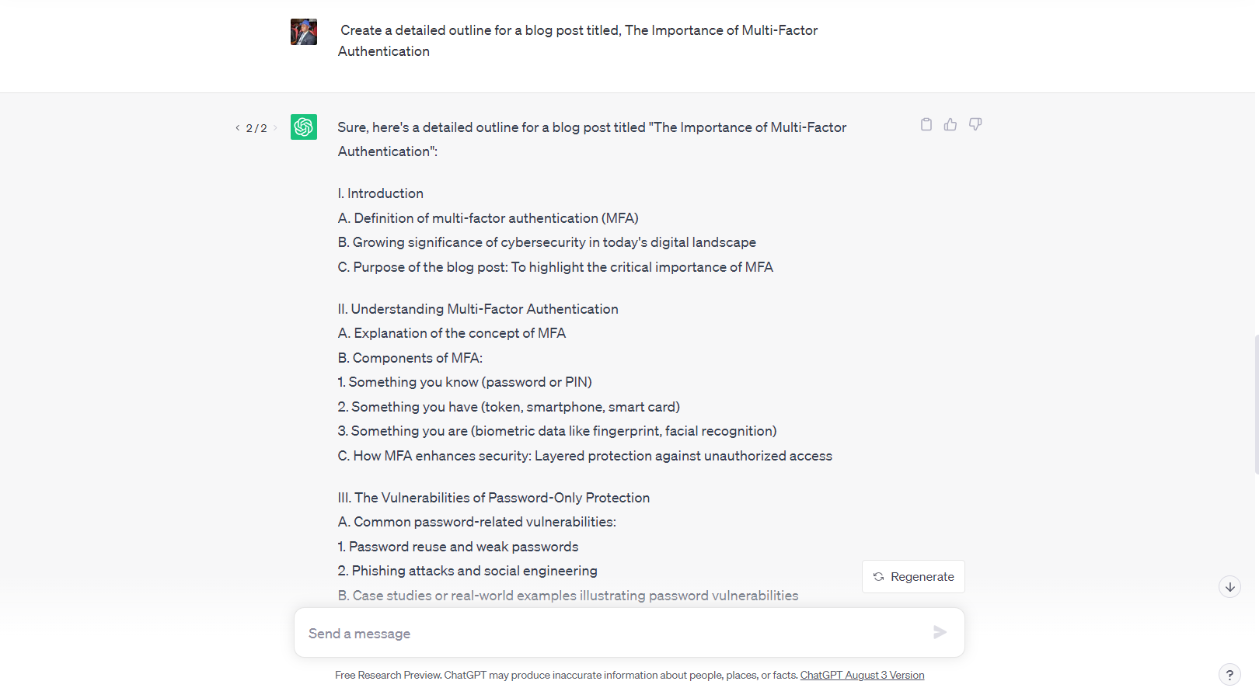Viewport: 1259px width, 695px height.
Task: Click the 2/2 response counter text
Action: coord(256,128)
